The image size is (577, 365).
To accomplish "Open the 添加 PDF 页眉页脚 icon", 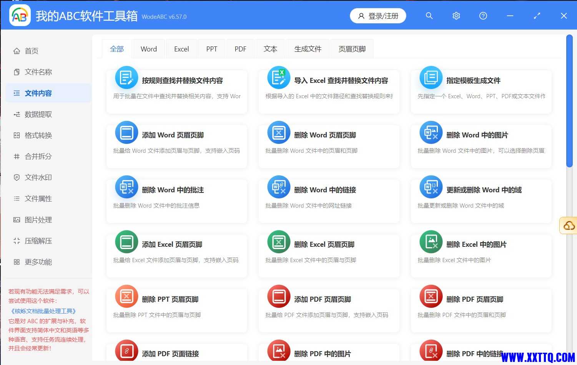I will coord(279,297).
